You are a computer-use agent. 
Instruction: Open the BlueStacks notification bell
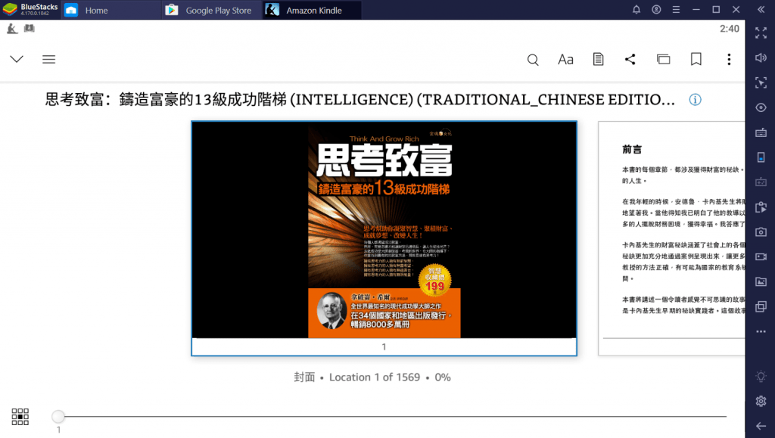tap(636, 10)
